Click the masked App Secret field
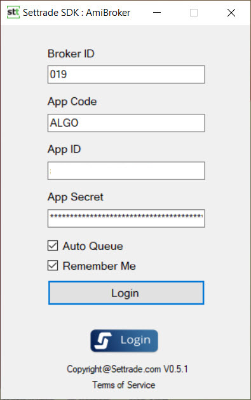This screenshot has width=251, height=400. tap(126, 218)
